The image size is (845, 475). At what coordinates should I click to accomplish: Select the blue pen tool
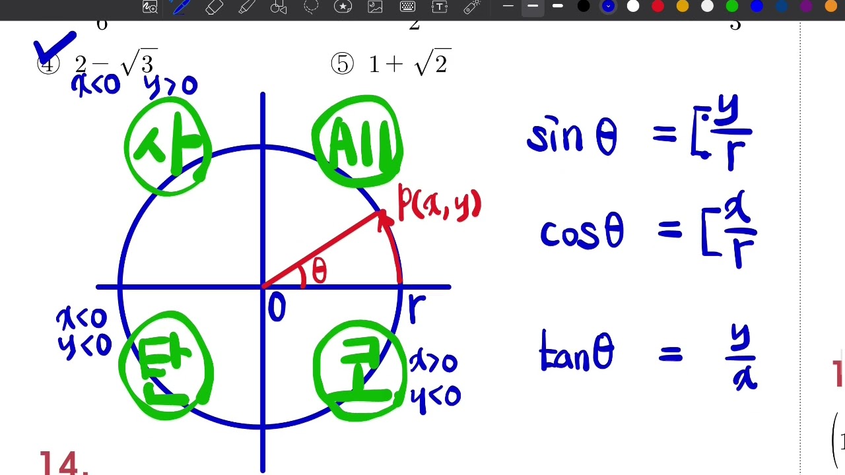(182, 7)
